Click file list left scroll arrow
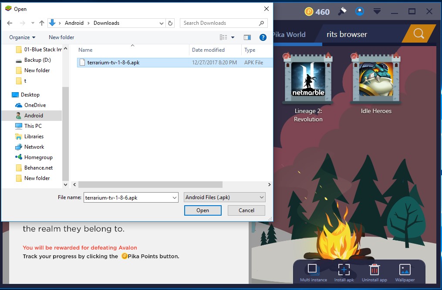The image size is (442, 290). pyautogui.click(x=74, y=185)
